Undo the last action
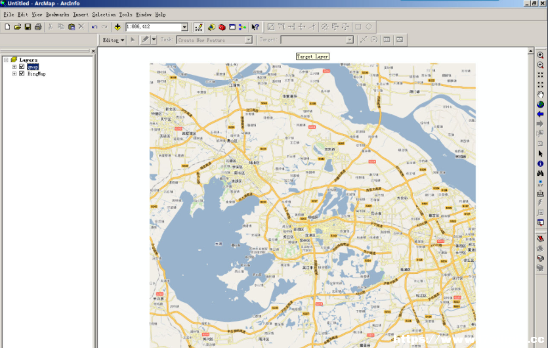This screenshot has width=548, height=348. (95, 27)
